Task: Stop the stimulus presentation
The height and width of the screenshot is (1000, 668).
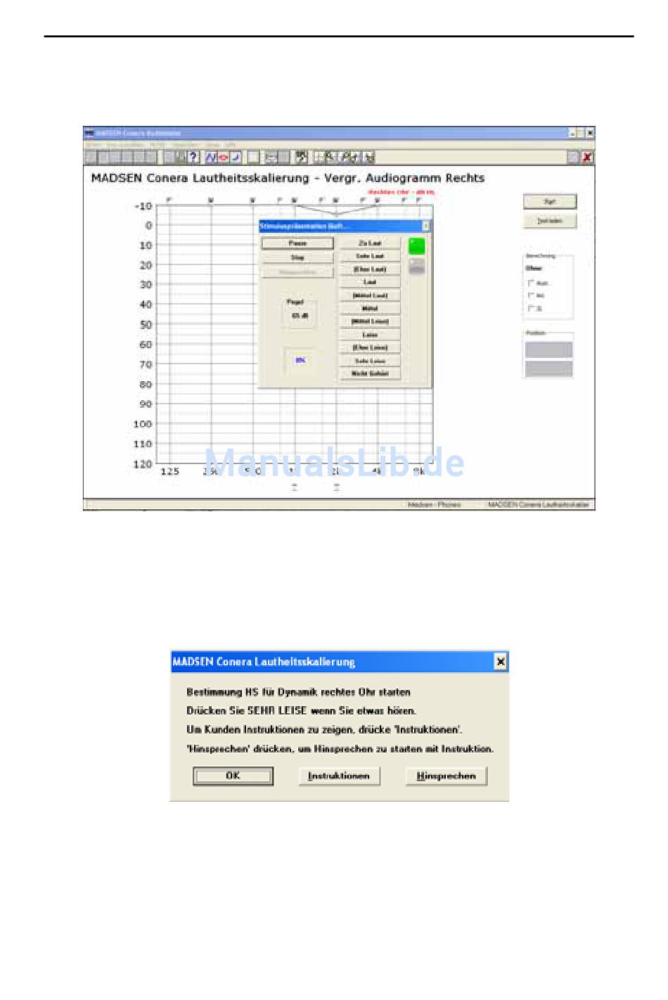Action: tap(297, 257)
